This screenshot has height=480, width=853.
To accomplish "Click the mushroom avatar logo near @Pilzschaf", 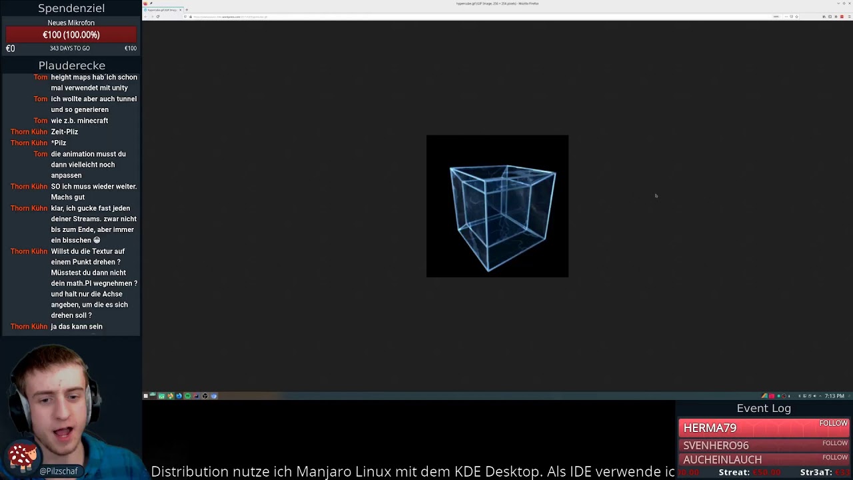I will [23, 457].
